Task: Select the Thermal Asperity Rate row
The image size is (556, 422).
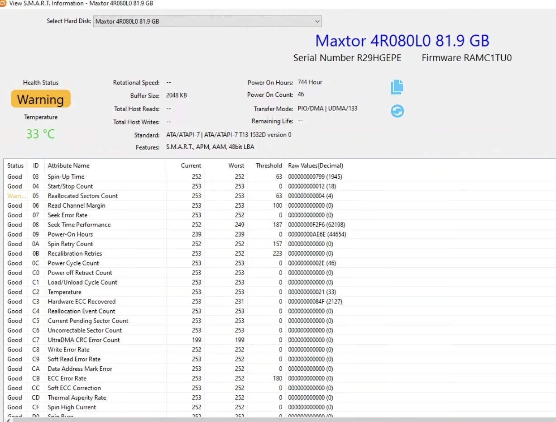Action: click(x=280, y=398)
